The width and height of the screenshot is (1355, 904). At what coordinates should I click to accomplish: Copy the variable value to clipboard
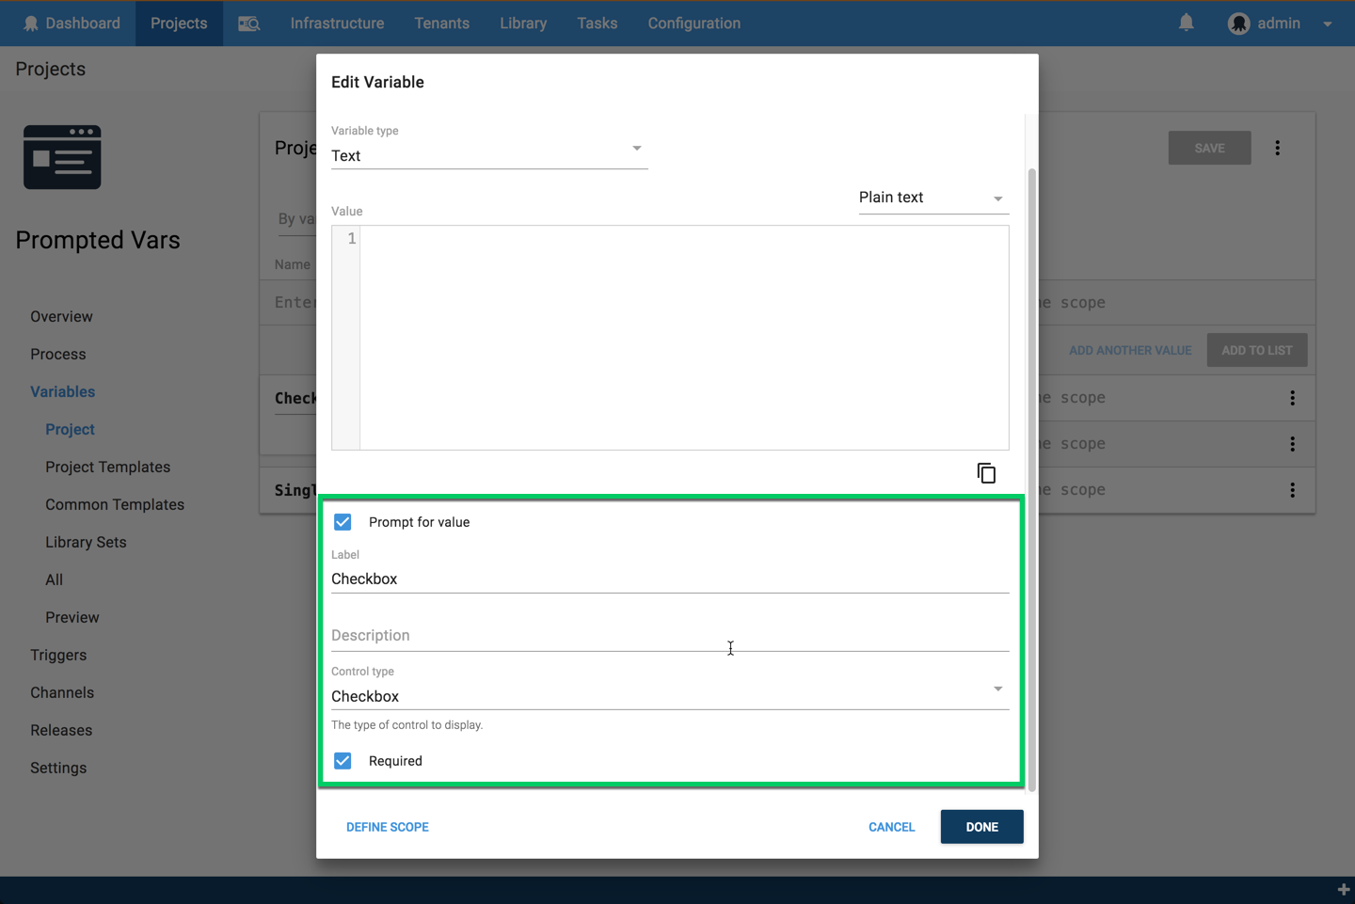click(x=986, y=473)
